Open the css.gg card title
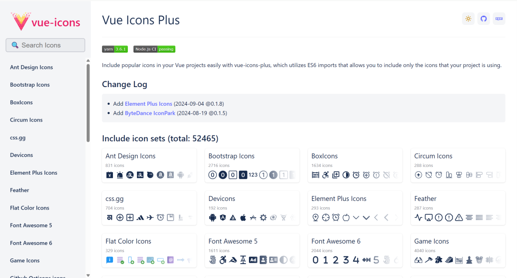 coord(114,199)
